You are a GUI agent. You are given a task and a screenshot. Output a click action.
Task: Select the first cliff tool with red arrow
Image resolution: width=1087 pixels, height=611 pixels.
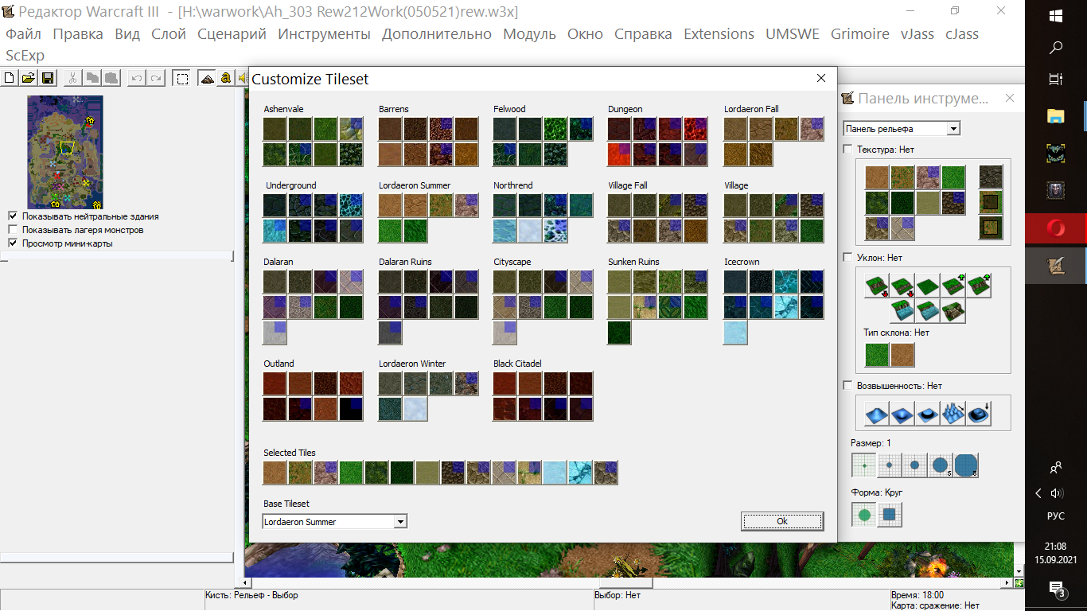coord(878,286)
